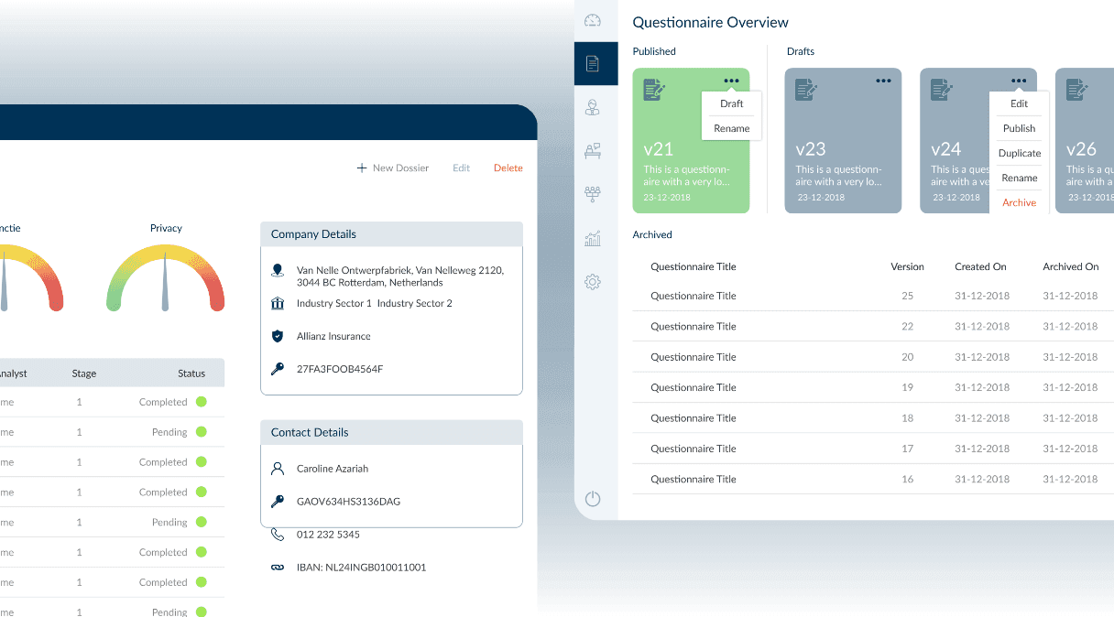Choose Archive from the v24 context menu
This screenshot has width=1114, height=617.
click(x=1019, y=203)
